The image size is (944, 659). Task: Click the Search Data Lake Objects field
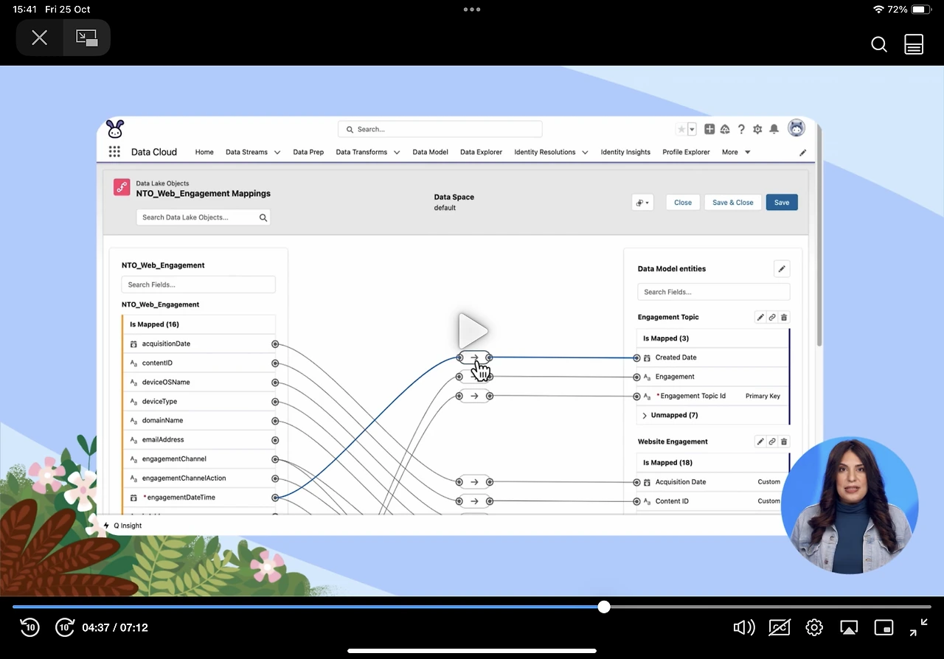(x=204, y=217)
